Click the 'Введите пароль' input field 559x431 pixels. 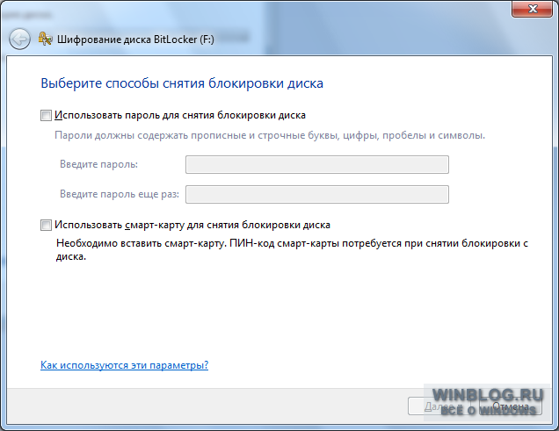[317, 164]
